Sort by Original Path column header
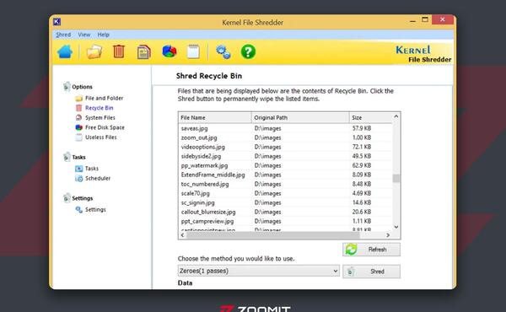506x312 pixels. pyautogui.click(x=300, y=117)
